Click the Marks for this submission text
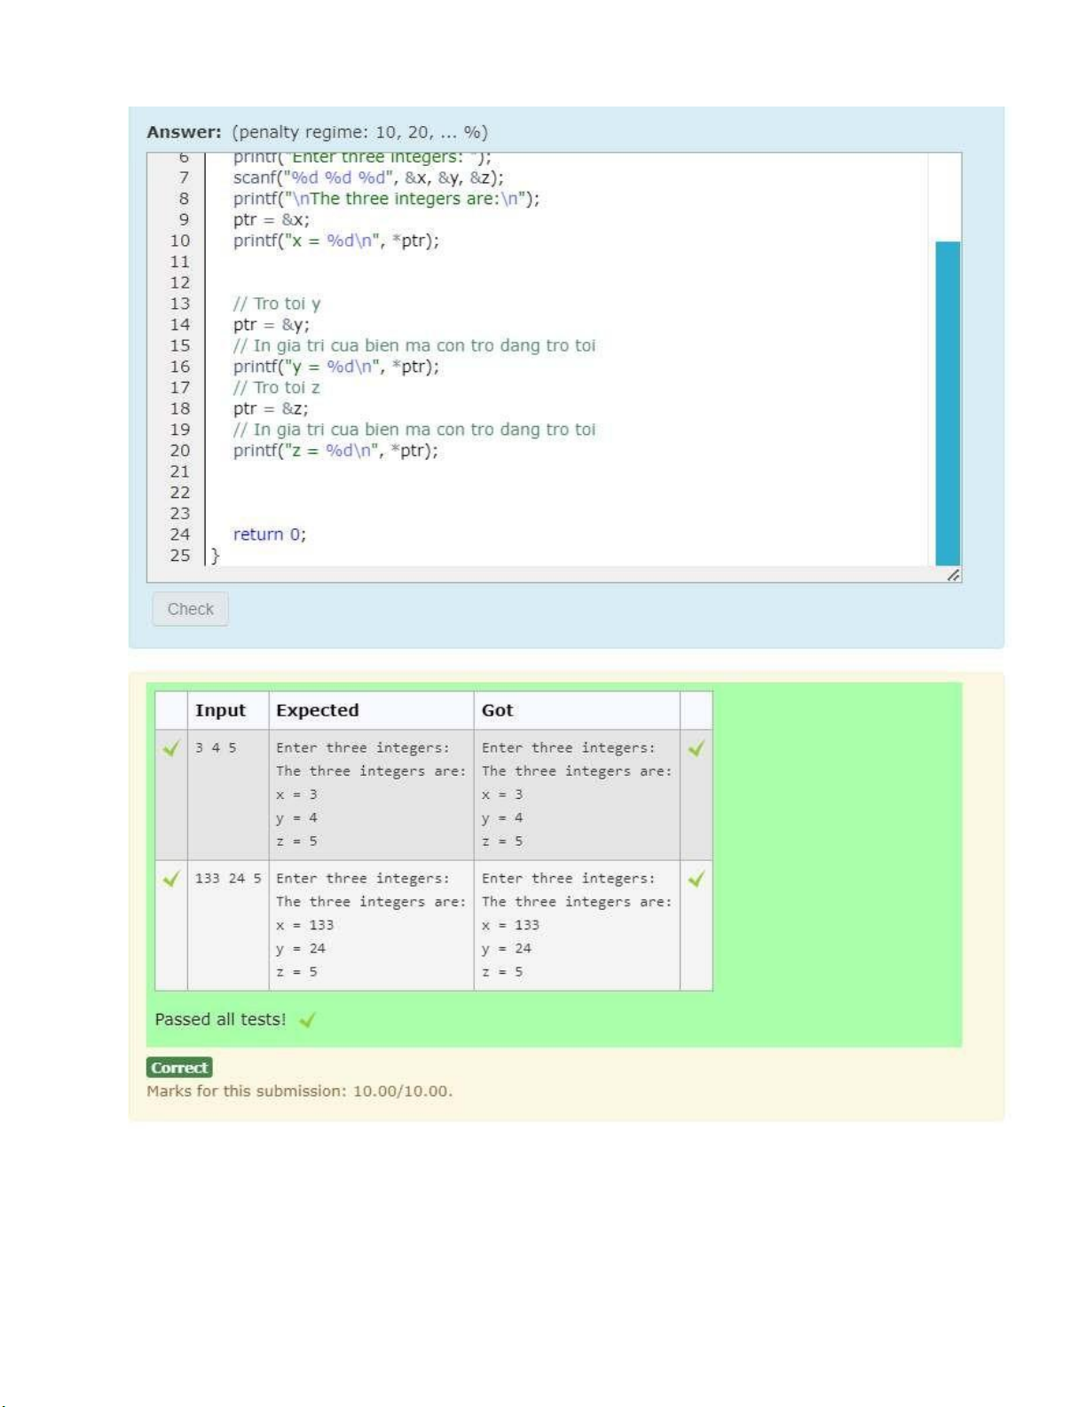The width and height of the screenshot is (1087, 1407). click(299, 1091)
